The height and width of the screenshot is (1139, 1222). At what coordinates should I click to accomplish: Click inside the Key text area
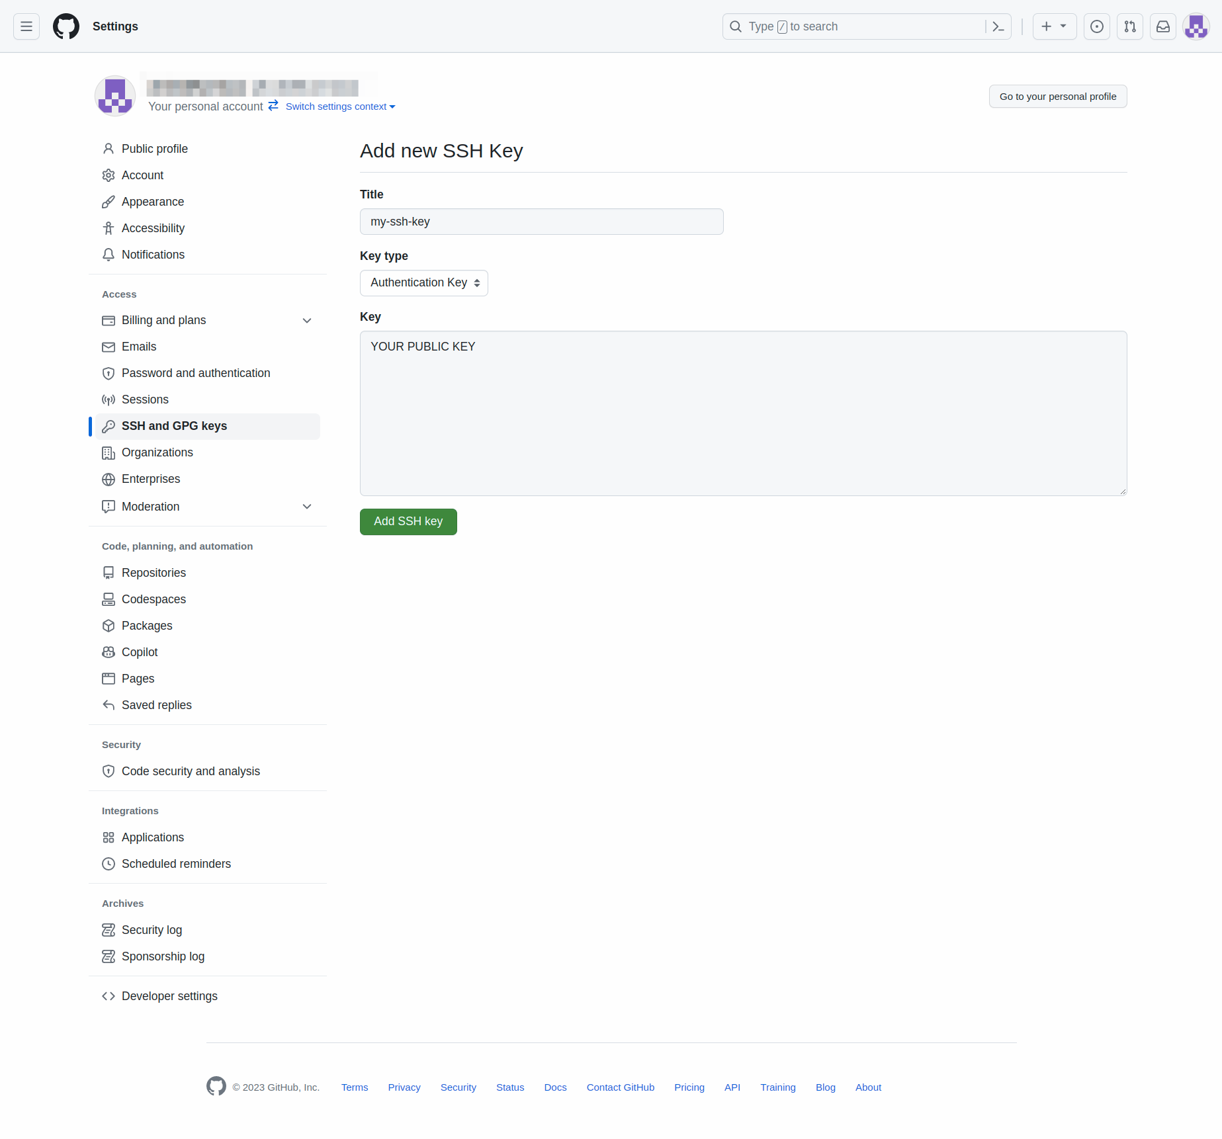point(743,413)
